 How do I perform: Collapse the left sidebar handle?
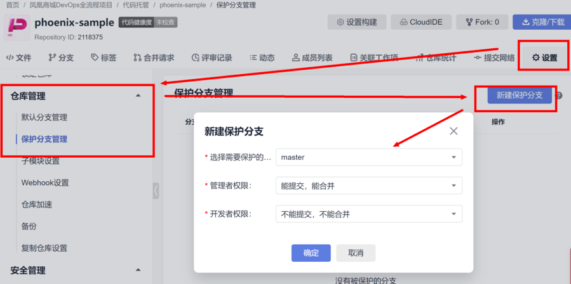156,191
